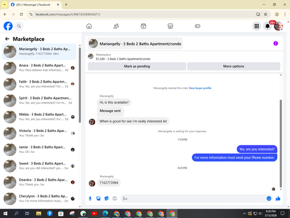Send a thumbs up like
The image size is (290, 218).
(x=278, y=198)
